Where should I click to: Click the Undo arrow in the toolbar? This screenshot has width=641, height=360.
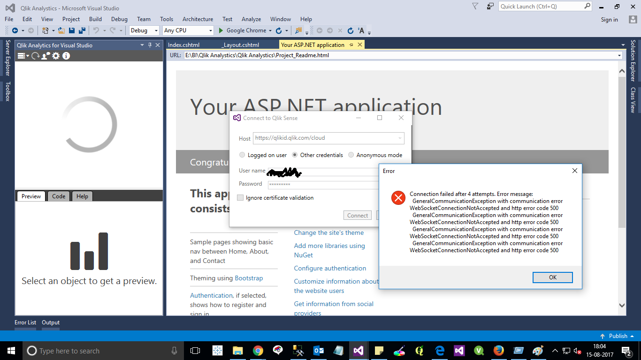click(96, 30)
